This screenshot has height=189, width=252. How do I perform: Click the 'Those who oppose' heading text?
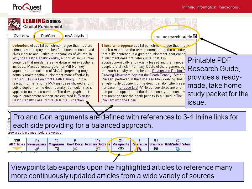coord(117,46)
